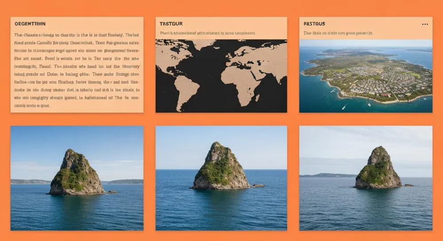Click the subtitle text under TASTDUR
This screenshot has height=241, width=443.
click(x=207, y=33)
